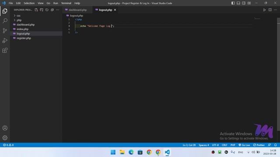
Task: Open the Search view in activity bar
Action: click(x=5, y=20)
